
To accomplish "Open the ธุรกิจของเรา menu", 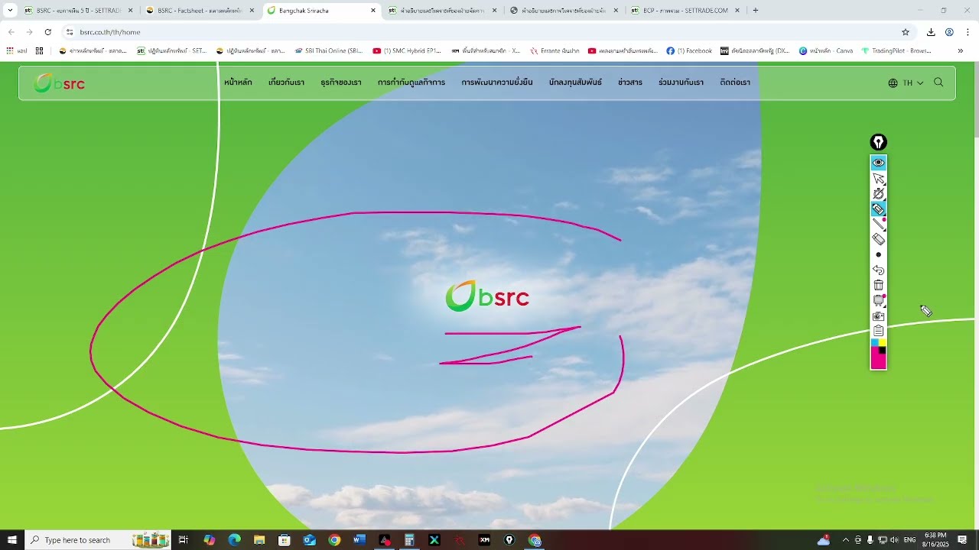I will click(341, 82).
